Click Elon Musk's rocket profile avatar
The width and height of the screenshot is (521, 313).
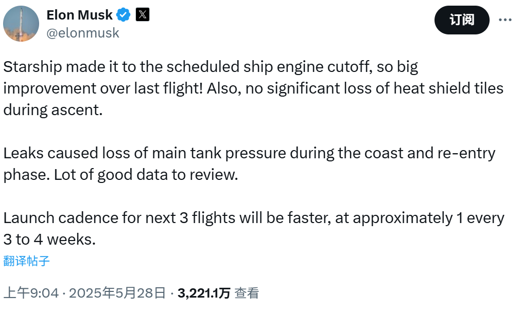[21, 24]
